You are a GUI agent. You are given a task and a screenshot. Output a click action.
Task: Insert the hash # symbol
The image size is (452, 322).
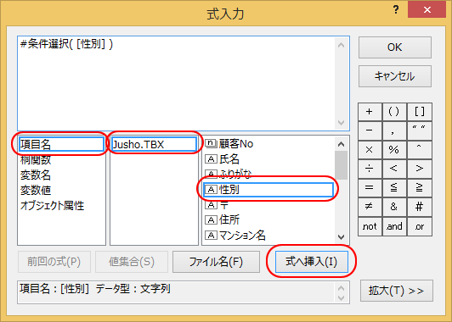[420, 207]
